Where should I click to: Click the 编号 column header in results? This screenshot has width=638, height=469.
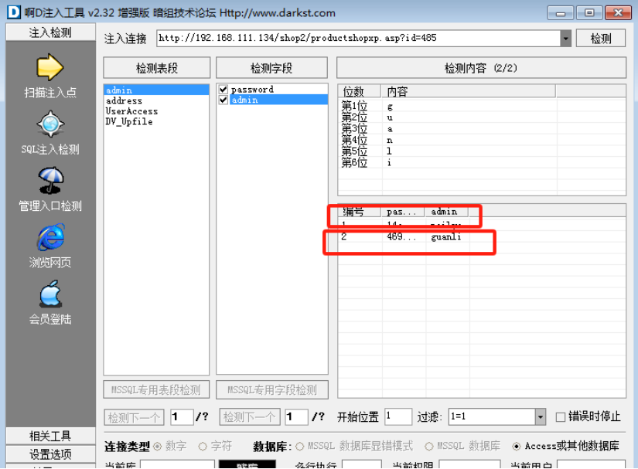[360, 212]
